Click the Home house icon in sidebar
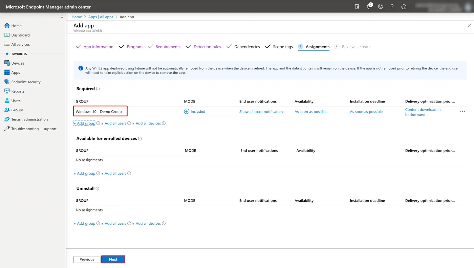The image size is (474, 268). point(7,26)
